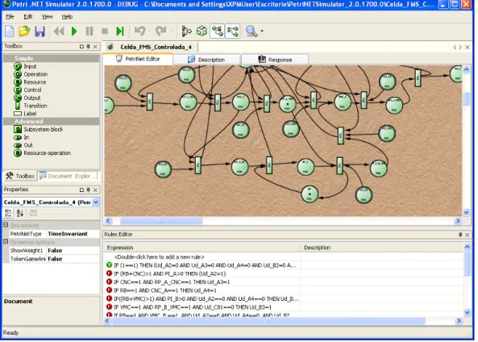Image resolution: width=478 pixels, height=342 pixels.
Task: Click the magnifier zoom tool
Action: click(x=251, y=31)
